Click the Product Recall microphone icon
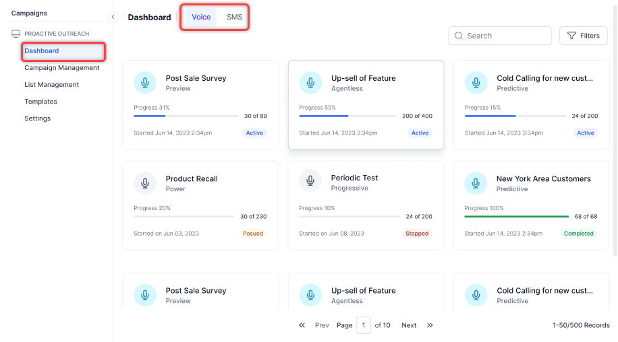This screenshot has height=342, width=618. pyautogui.click(x=144, y=183)
